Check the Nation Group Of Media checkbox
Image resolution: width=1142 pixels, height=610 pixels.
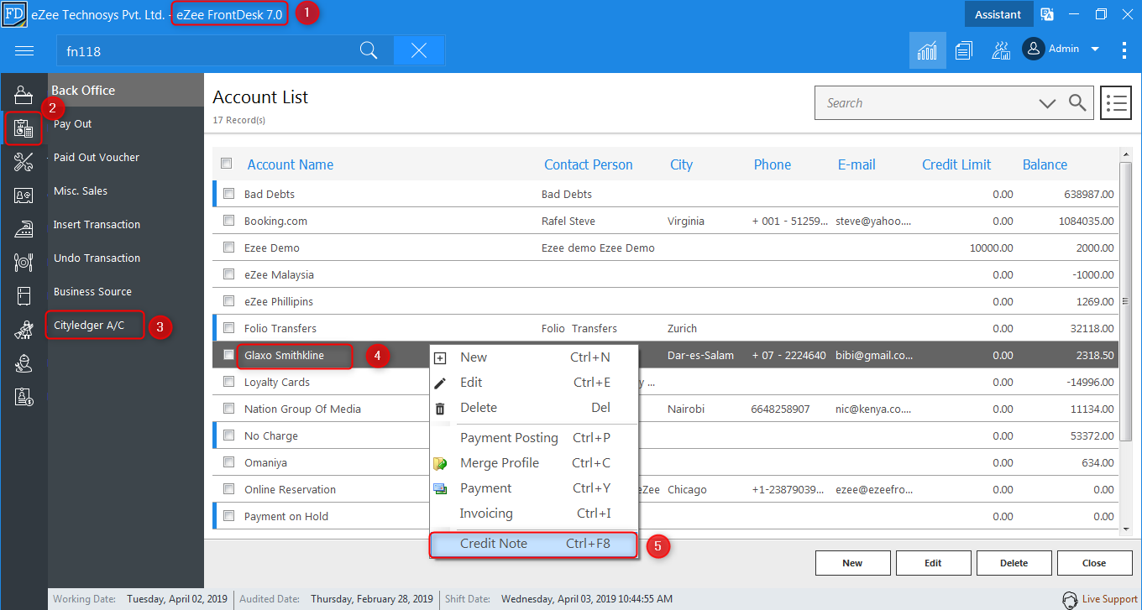pyautogui.click(x=228, y=409)
